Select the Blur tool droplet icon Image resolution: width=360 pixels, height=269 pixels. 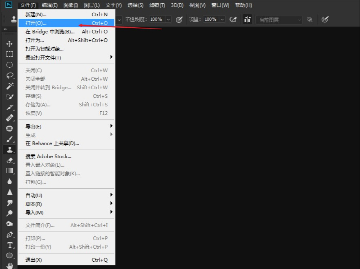[x=9, y=181]
